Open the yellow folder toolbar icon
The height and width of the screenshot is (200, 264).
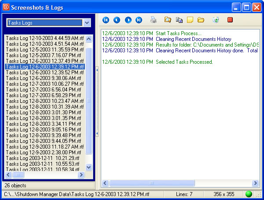(201, 20)
